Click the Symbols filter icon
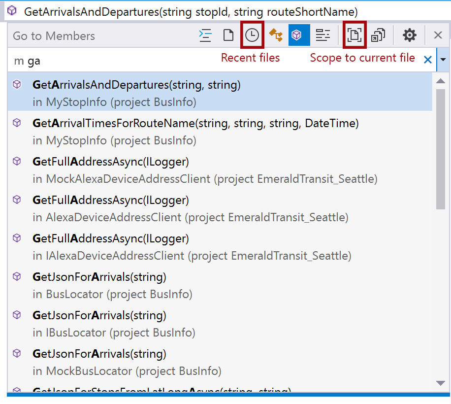The height and width of the screenshot is (404, 451). 323,35
